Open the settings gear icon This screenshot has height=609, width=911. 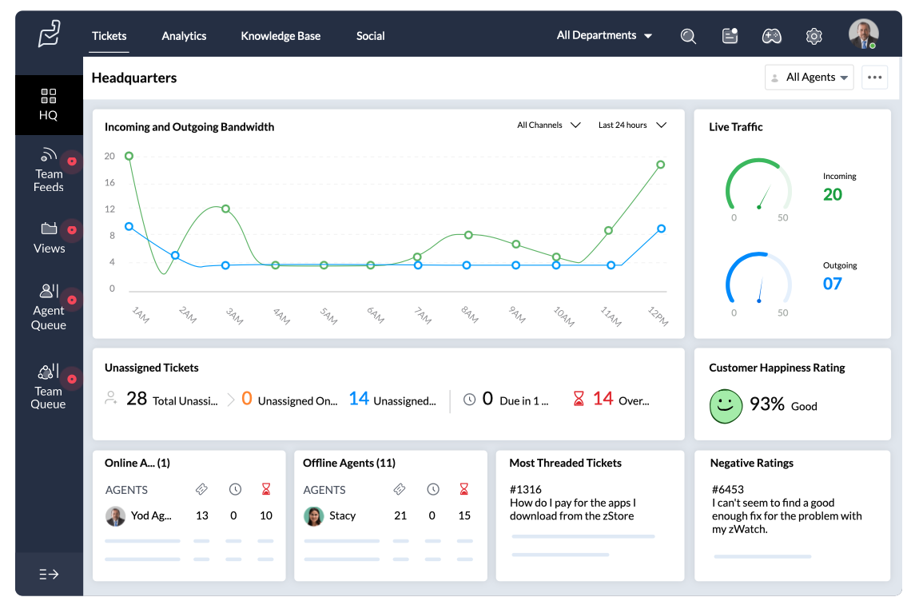814,36
